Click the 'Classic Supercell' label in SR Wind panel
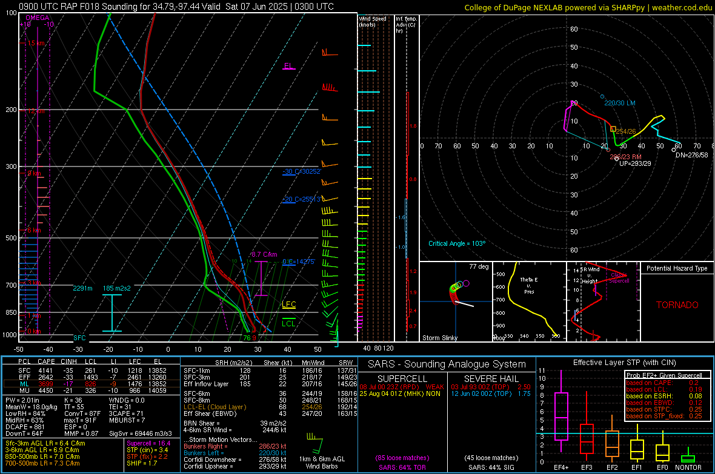Viewport: 715px width, 474px height. [619, 278]
